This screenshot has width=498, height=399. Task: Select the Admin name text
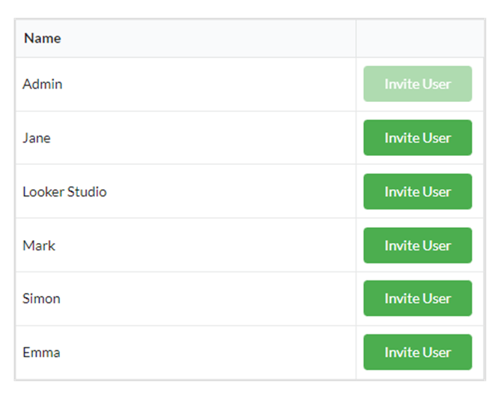[x=43, y=84]
